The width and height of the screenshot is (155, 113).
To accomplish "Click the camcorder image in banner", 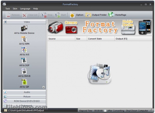I will click(56, 27).
